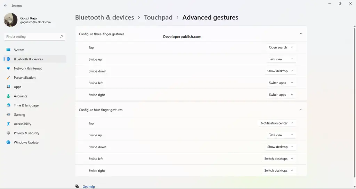Click the Gaming controller icon
This screenshot has height=189, width=356.
click(x=8, y=114)
